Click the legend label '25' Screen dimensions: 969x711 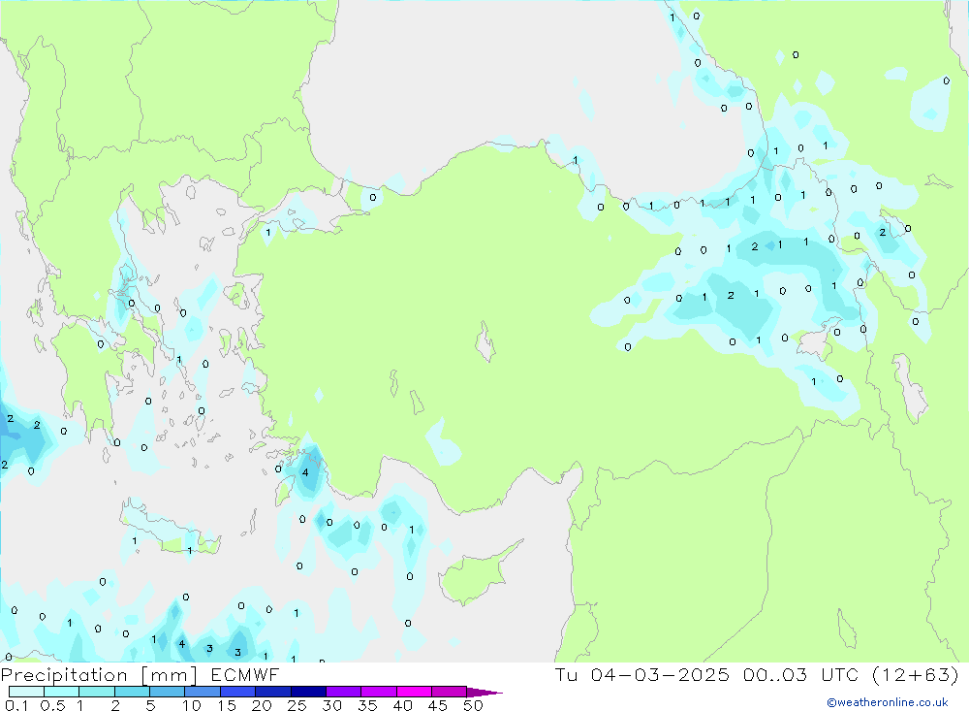297,705
